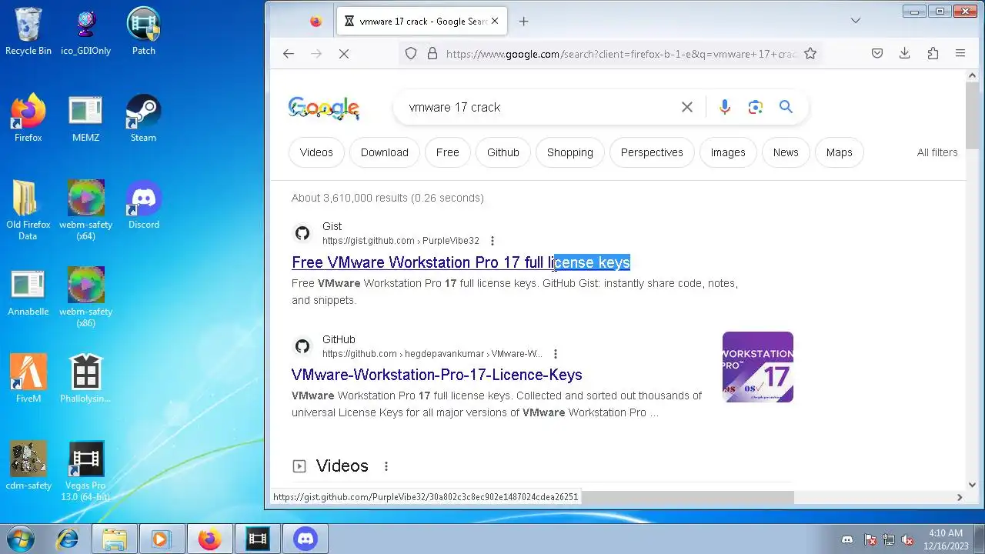Select the Perspectives filter chip
Viewport: 985px width, 554px height.
[652, 152]
